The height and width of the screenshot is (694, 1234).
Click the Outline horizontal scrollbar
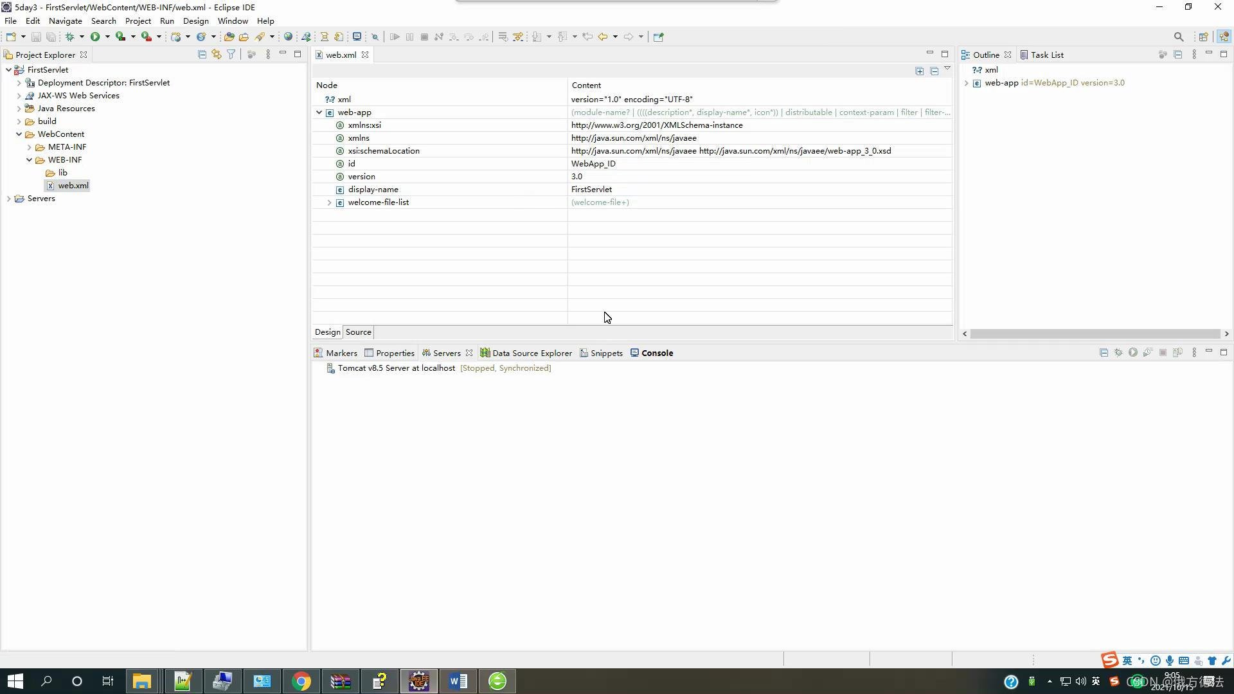pyautogui.click(x=1095, y=334)
